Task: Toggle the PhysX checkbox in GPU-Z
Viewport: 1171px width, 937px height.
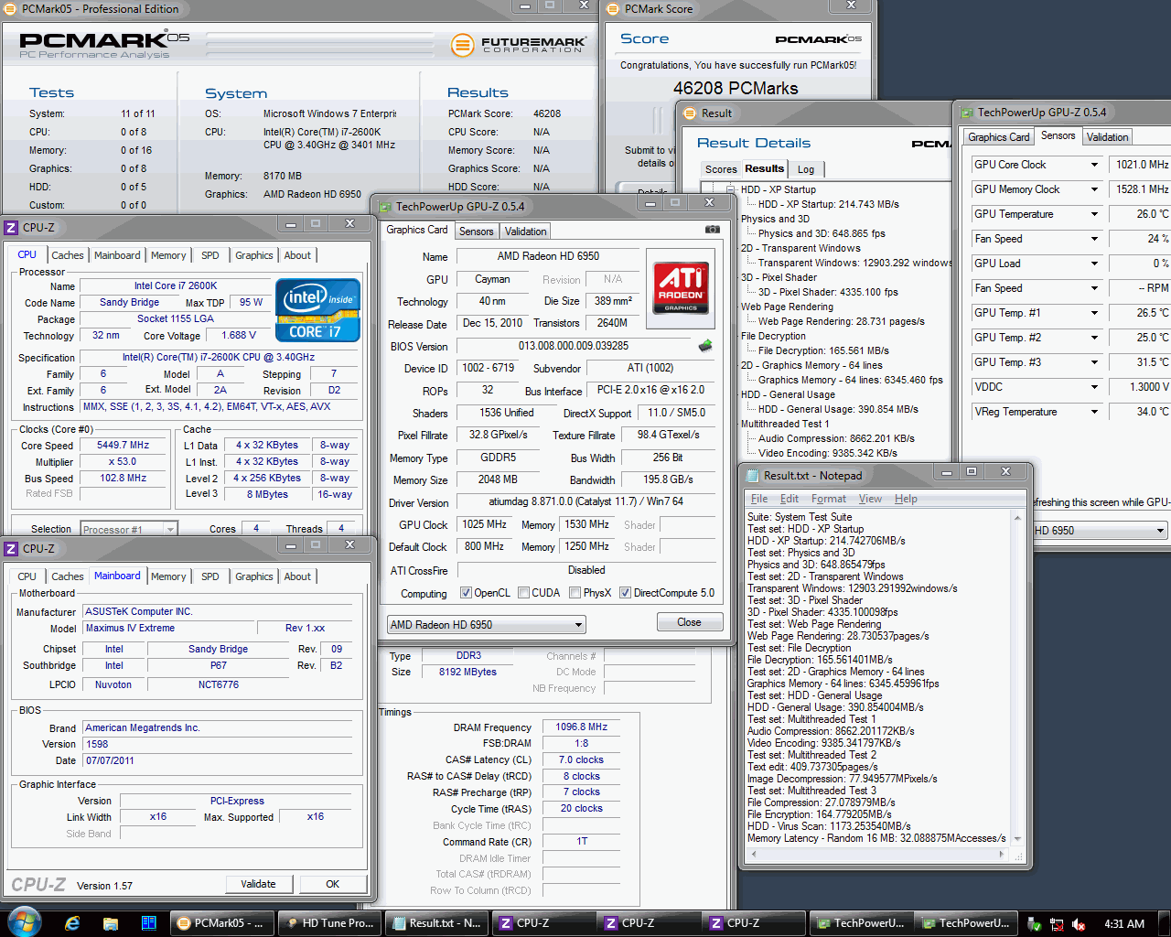Action: click(x=575, y=593)
